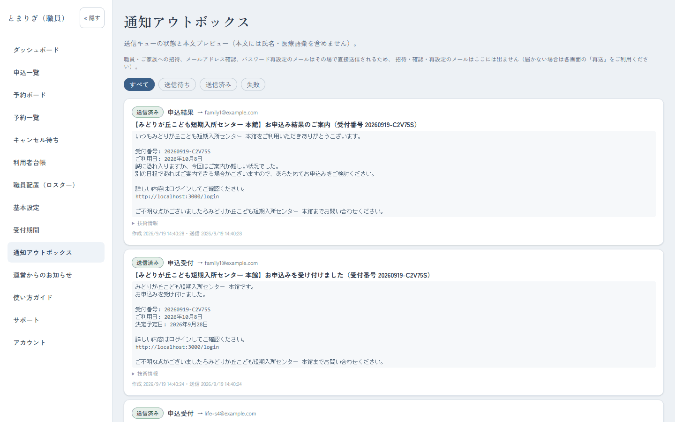Screen dimensions: 675x422
Task: Click the 送信済み badge on the family1 申込受付 card
Action: pyautogui.click(x=148, y=263)
